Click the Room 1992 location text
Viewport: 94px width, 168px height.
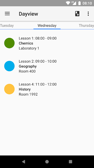point(28,95)
